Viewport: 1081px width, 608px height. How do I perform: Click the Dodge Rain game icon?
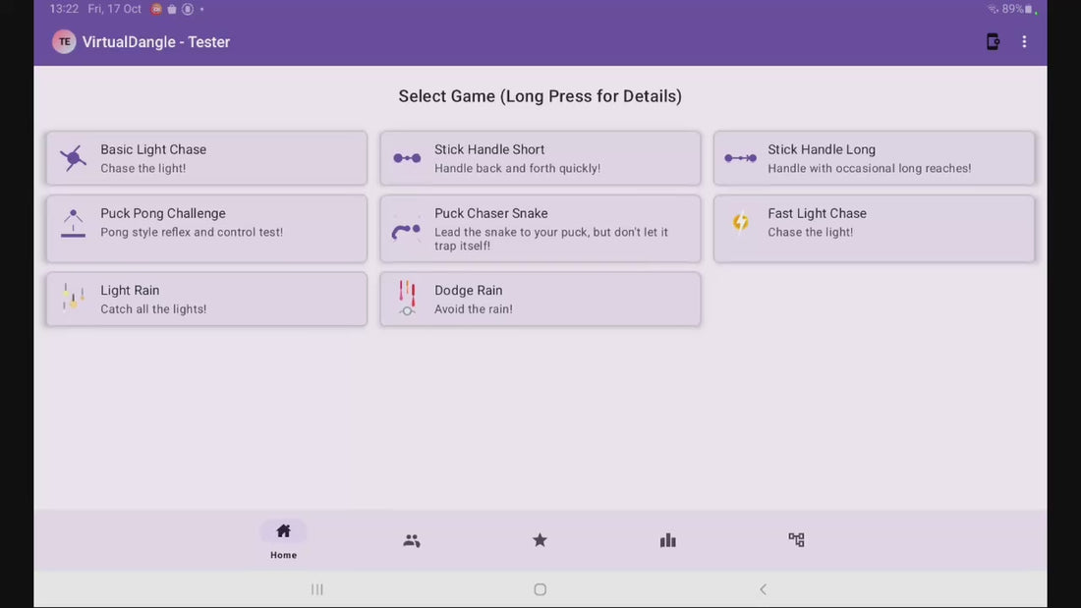[407, 298]
